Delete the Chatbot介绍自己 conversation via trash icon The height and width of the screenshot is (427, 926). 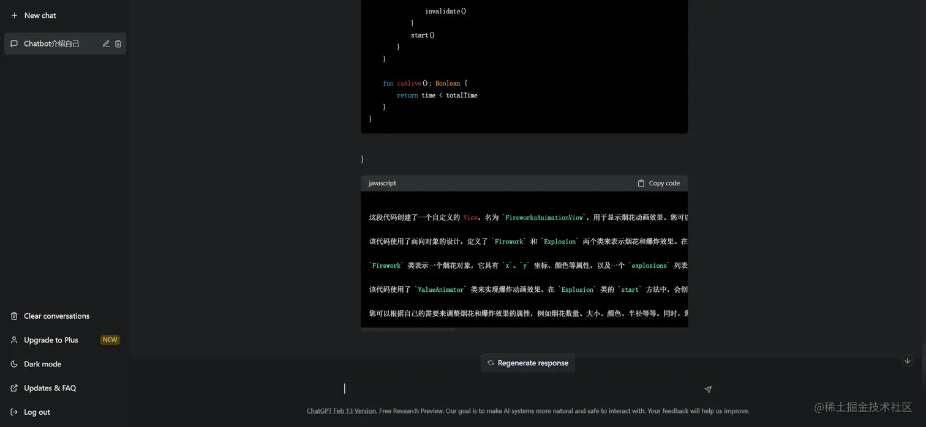[118, 43]
